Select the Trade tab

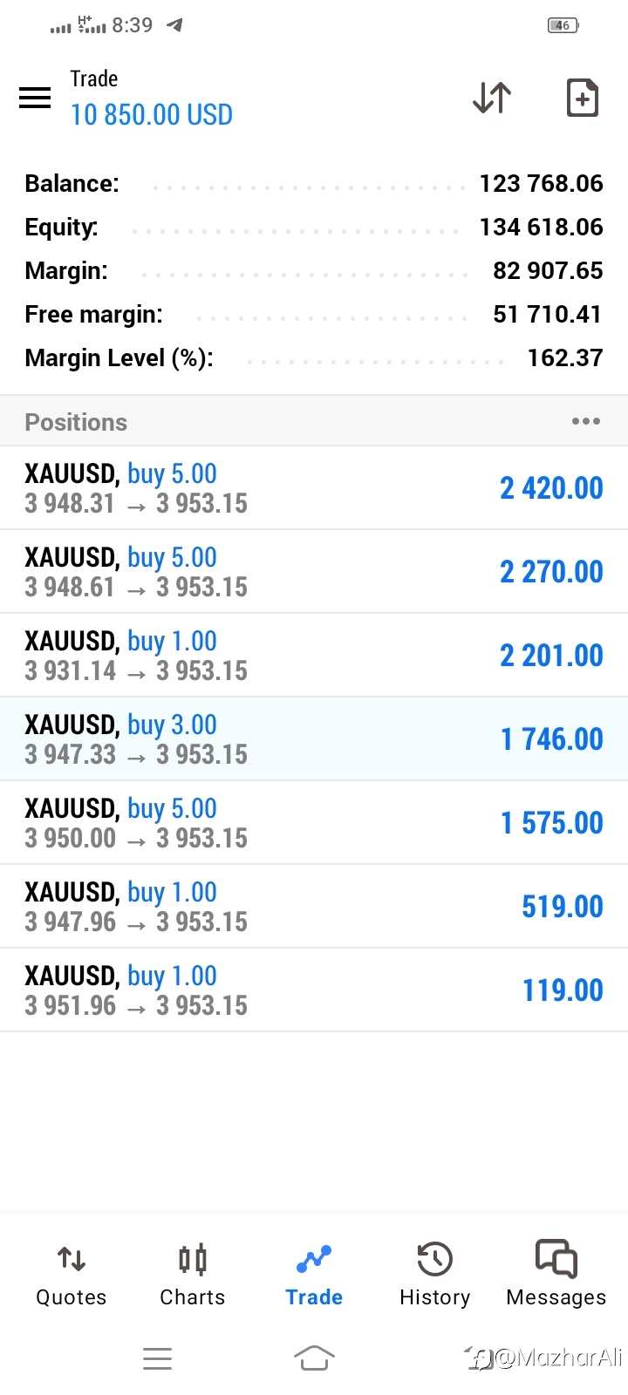(314, 1275)
